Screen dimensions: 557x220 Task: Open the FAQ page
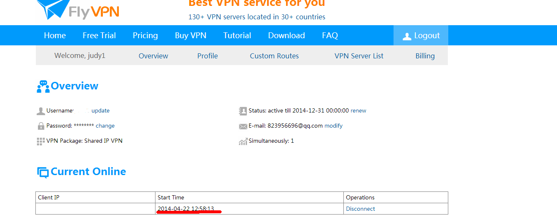(x=330, y=36)
